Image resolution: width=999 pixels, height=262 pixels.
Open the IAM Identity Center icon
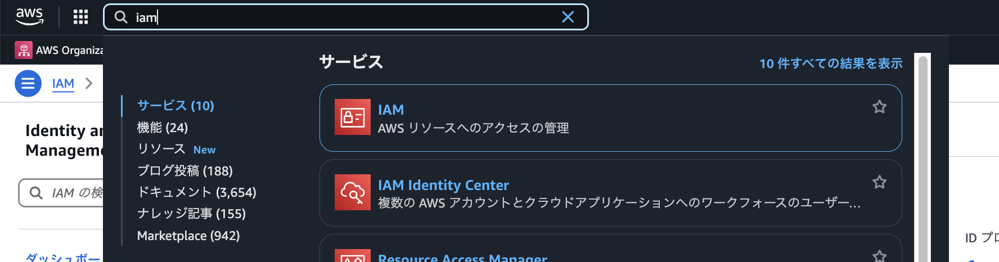(x=353, y=192)
